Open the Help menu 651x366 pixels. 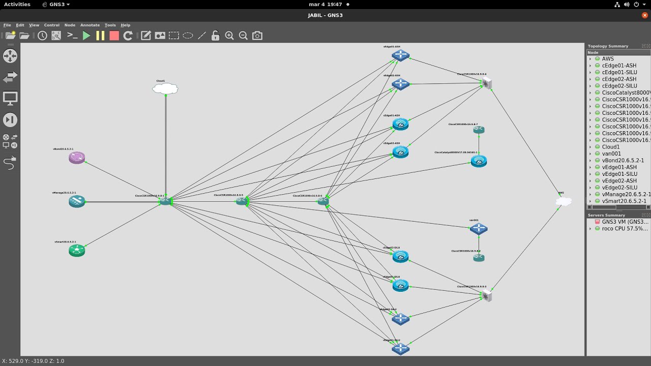pos(126,25)
